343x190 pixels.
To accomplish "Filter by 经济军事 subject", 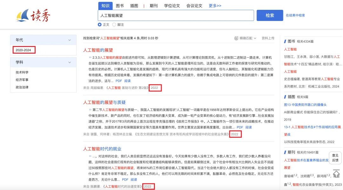I will 22,80.
